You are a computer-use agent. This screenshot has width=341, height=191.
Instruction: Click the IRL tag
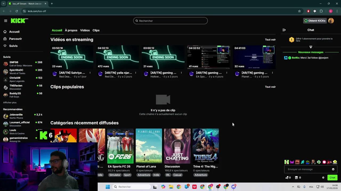click(168, 175)
